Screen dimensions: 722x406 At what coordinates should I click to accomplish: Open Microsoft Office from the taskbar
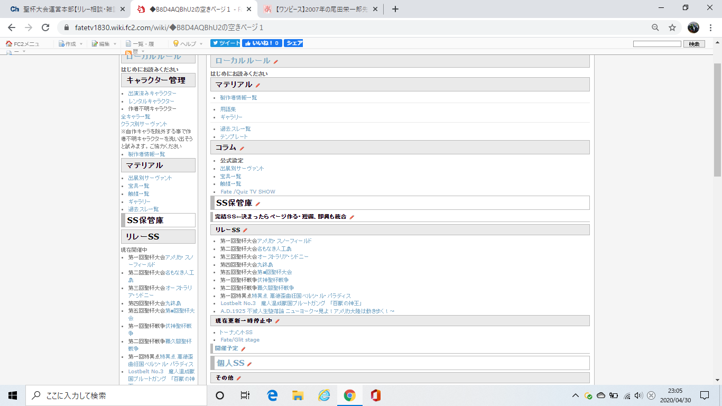pyautogui.click(x=376, y=395)
